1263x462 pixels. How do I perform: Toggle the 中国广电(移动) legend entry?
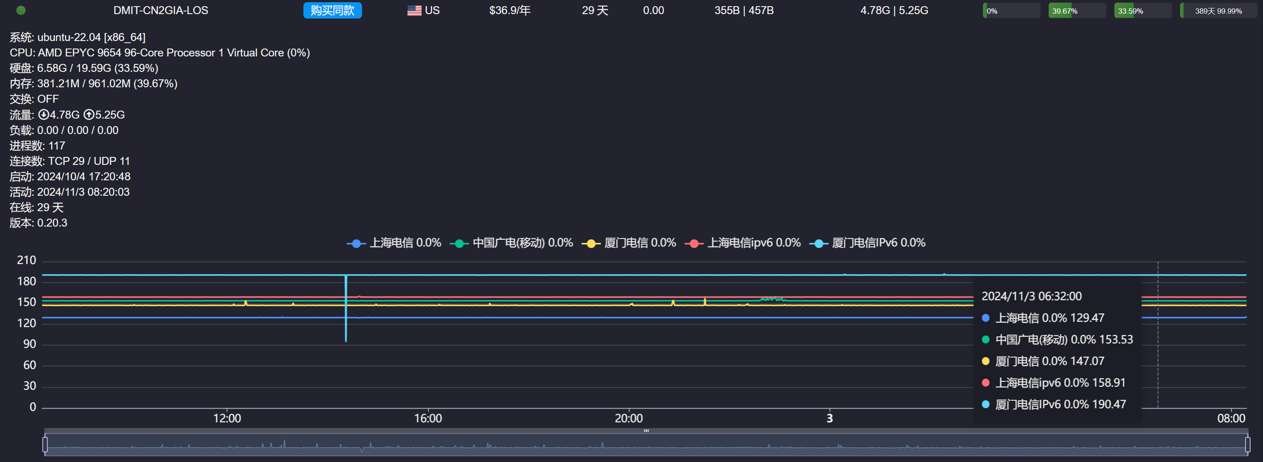pos(512,243)
